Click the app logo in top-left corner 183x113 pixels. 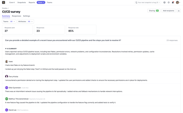tap(3, 3)
